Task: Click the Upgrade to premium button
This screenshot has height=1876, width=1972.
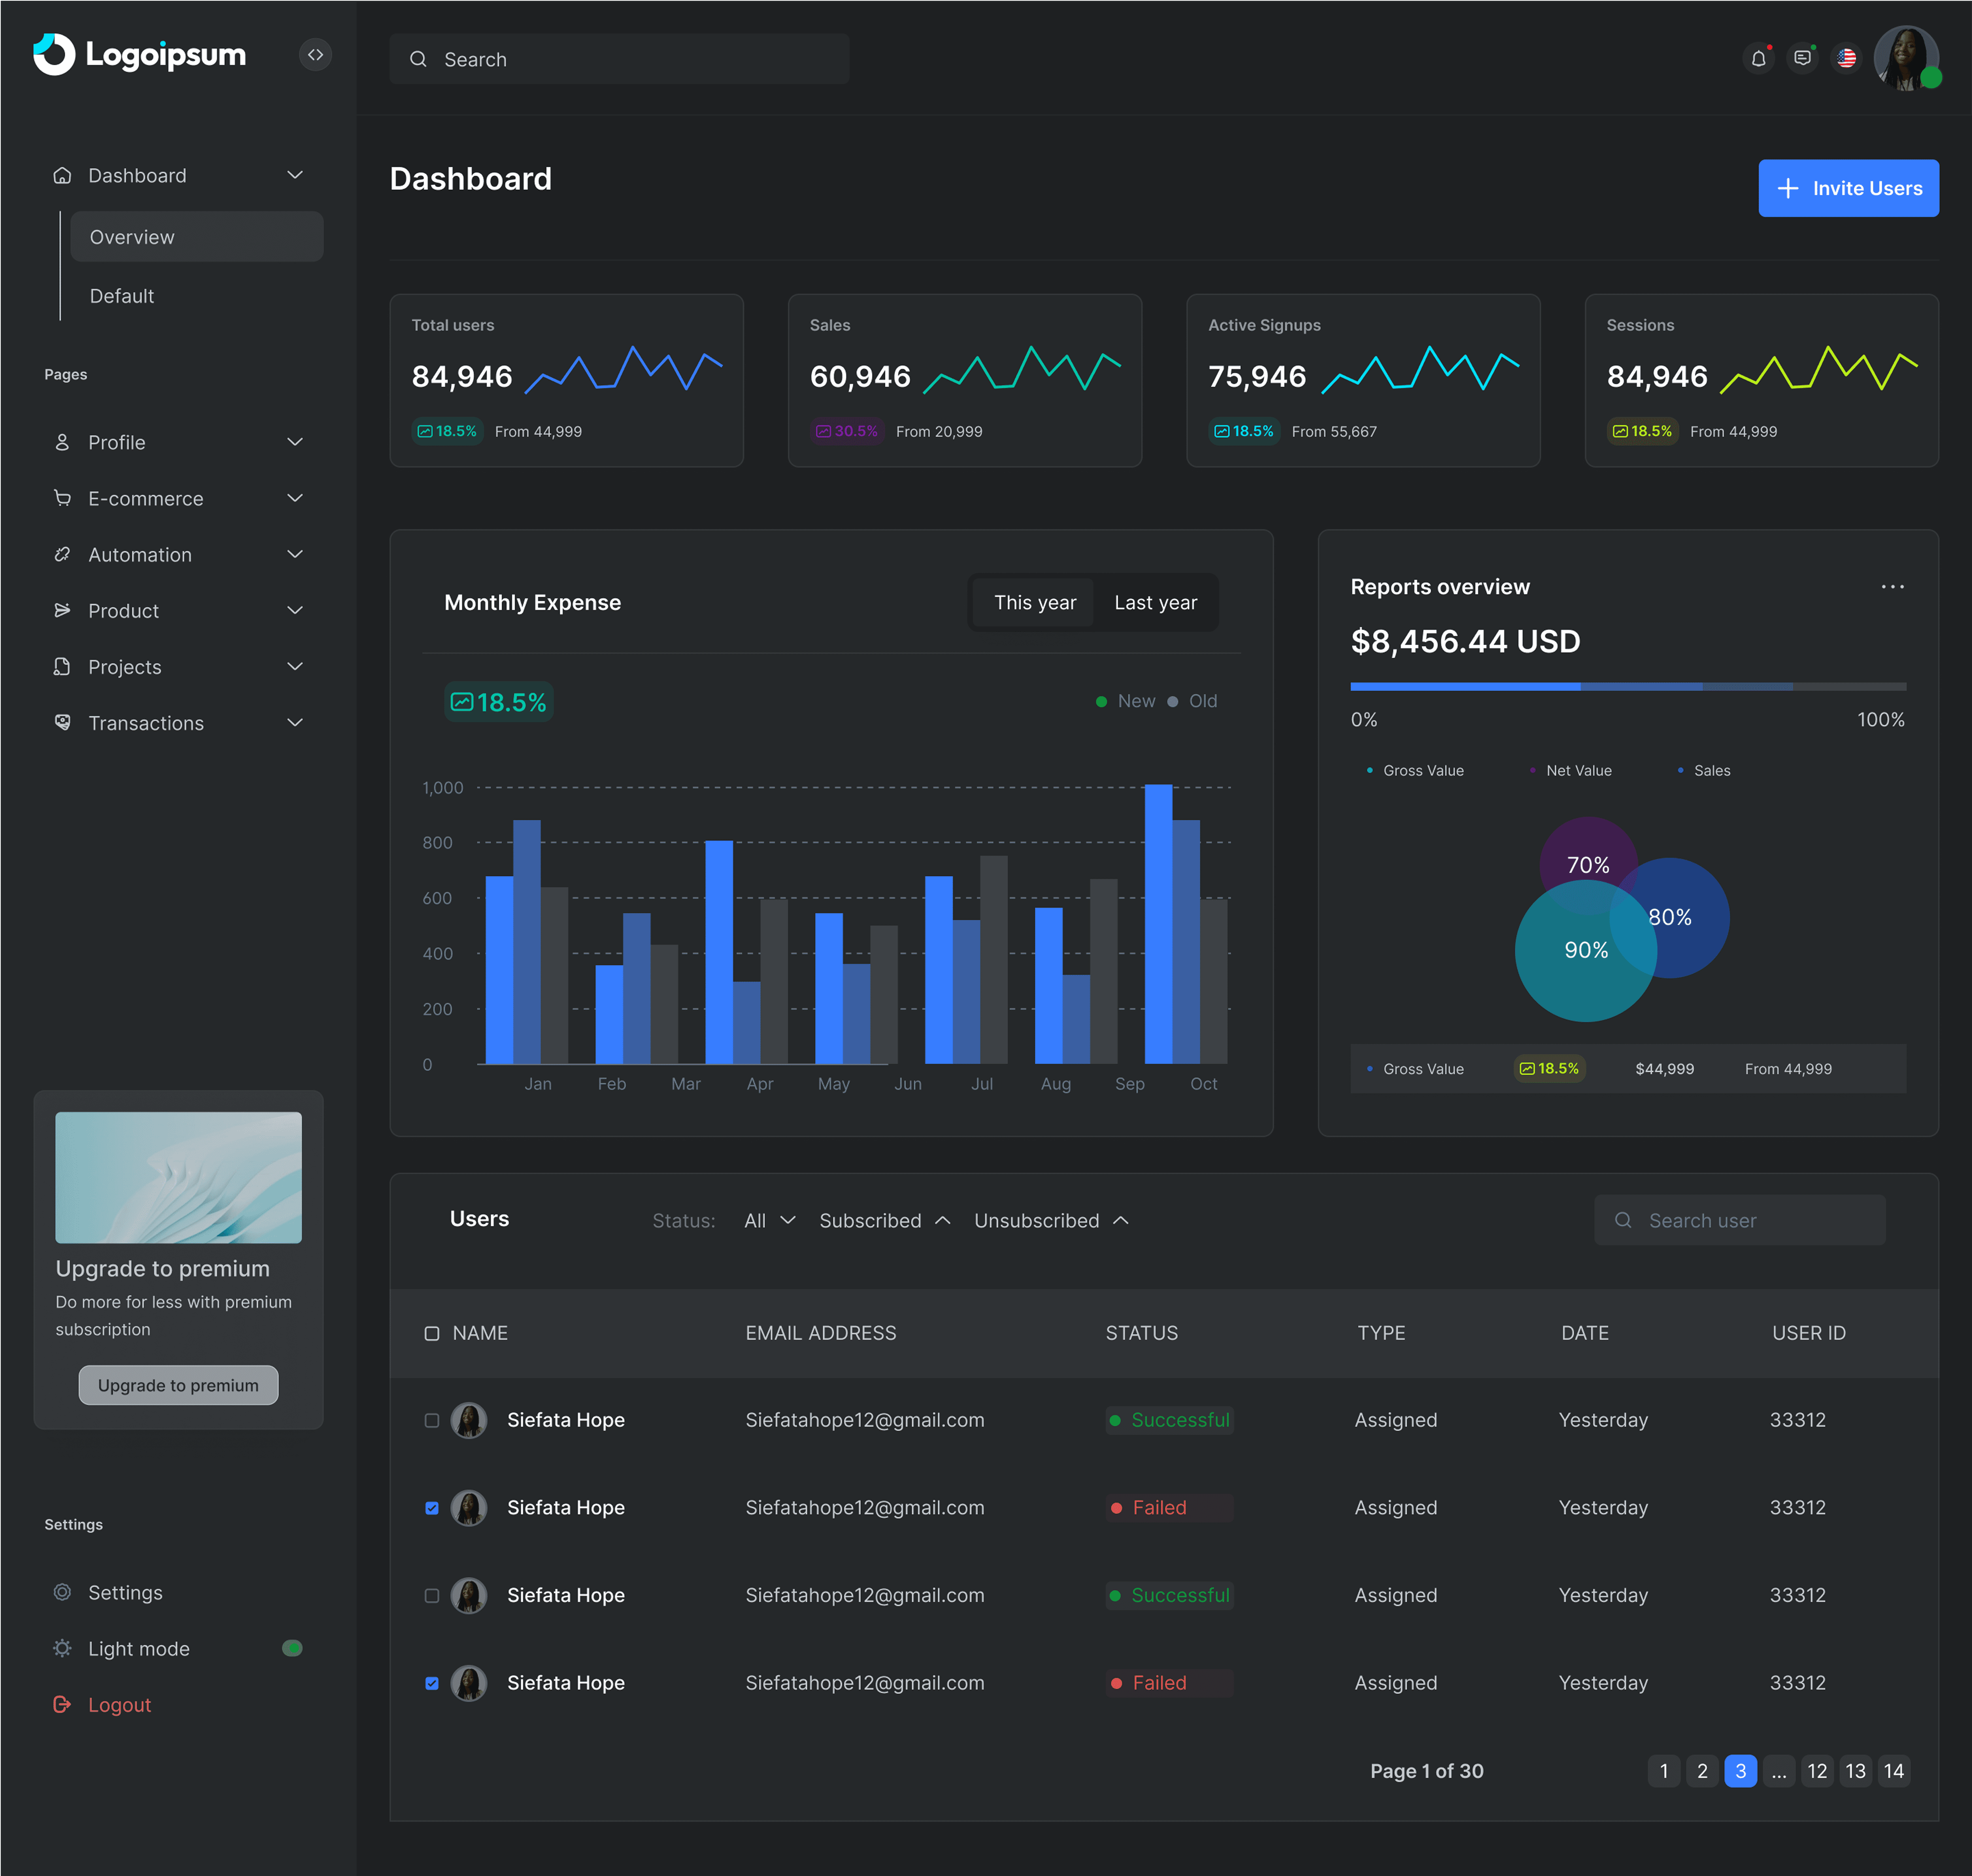Action: (x=178, y=1385)
